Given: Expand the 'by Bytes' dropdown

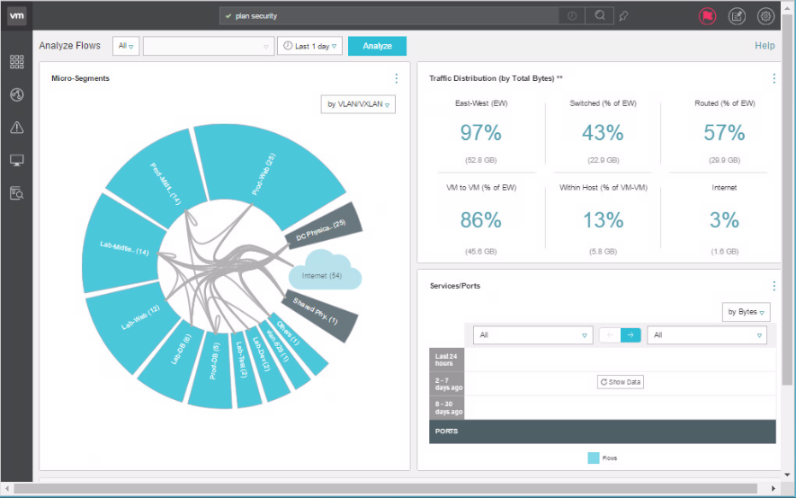Looking at the screenshot, I should tap(747, 312).
